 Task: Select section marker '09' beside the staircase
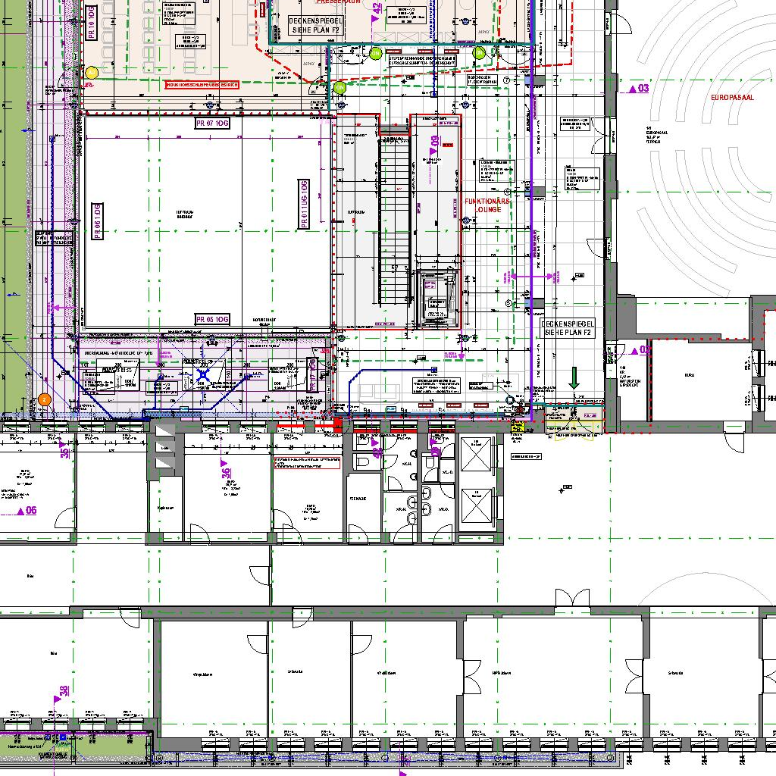(x=434, y=143)
